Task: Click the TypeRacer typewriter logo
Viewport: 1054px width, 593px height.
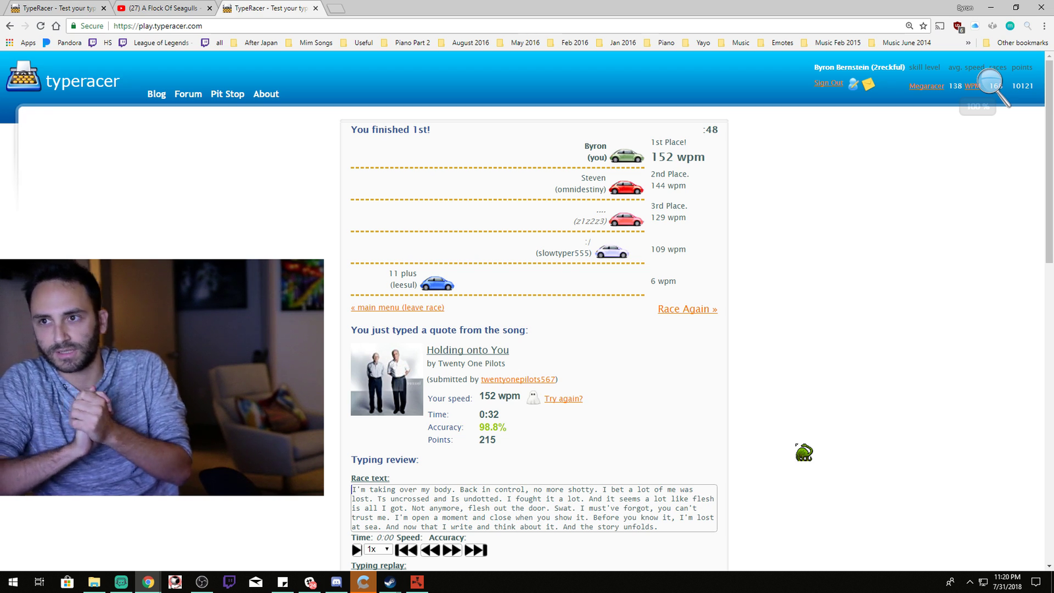Action: pyautogui.click(x=24, y=76)
